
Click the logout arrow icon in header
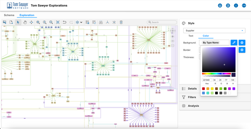coord(244,6)
